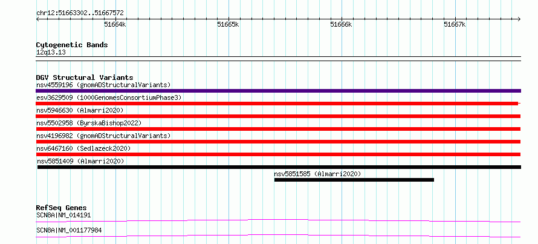The width and height of the screenshot is (538, 244).
Task: Open esv3629509 1000GenomesConsortiumPhase3 variant label
Action: pos(109,97)
